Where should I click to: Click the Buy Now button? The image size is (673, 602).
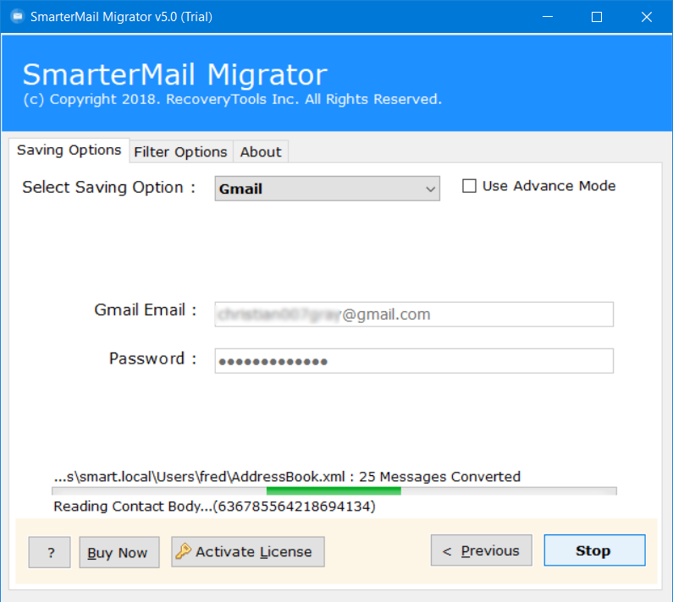[119, 552]
